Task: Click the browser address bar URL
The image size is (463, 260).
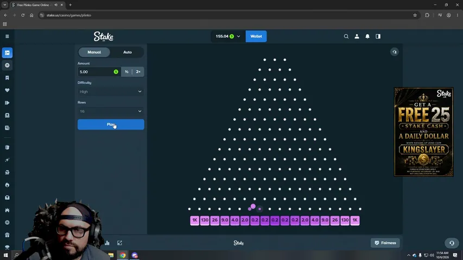Action: 69,15
